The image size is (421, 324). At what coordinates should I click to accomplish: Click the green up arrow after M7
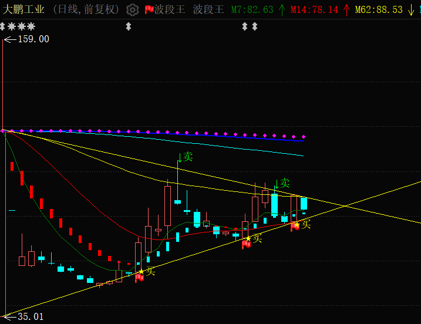coord(282,10)
